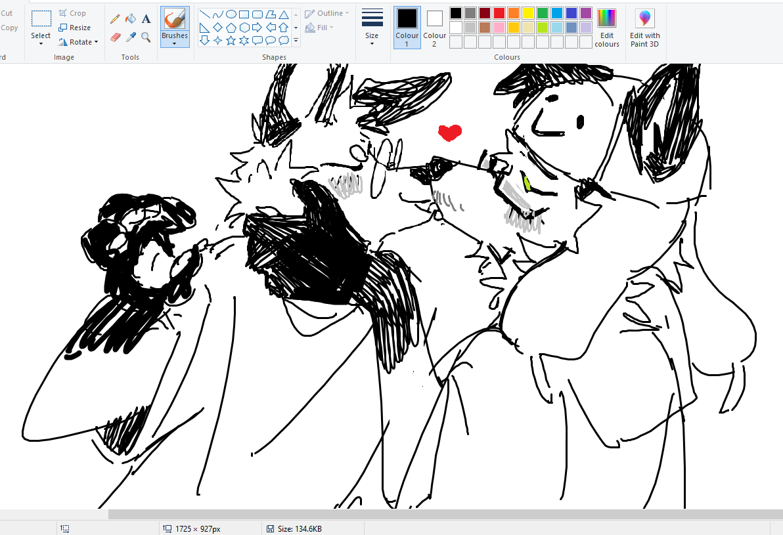783x535 pixels.
Task: Pick the Polygon shape
Action: pyautogui.click(x=270, y=14)
